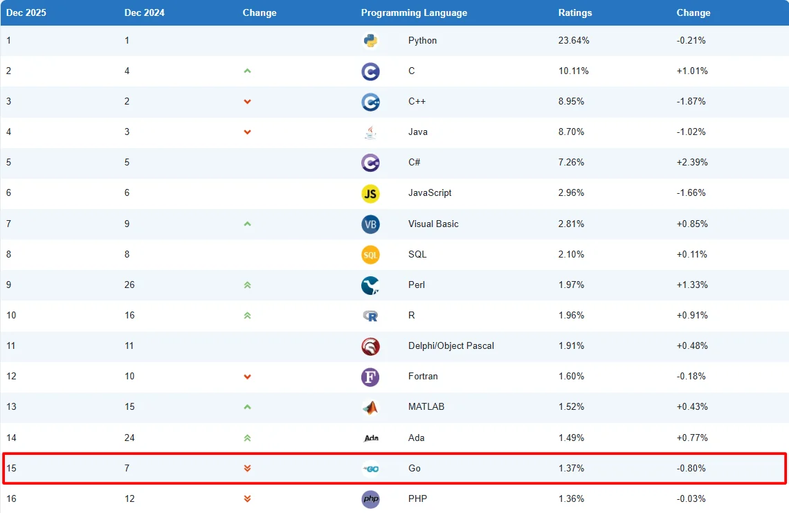This screenshot has width=789, height=513.
Task: Click the Python language name
Action: 423,40
